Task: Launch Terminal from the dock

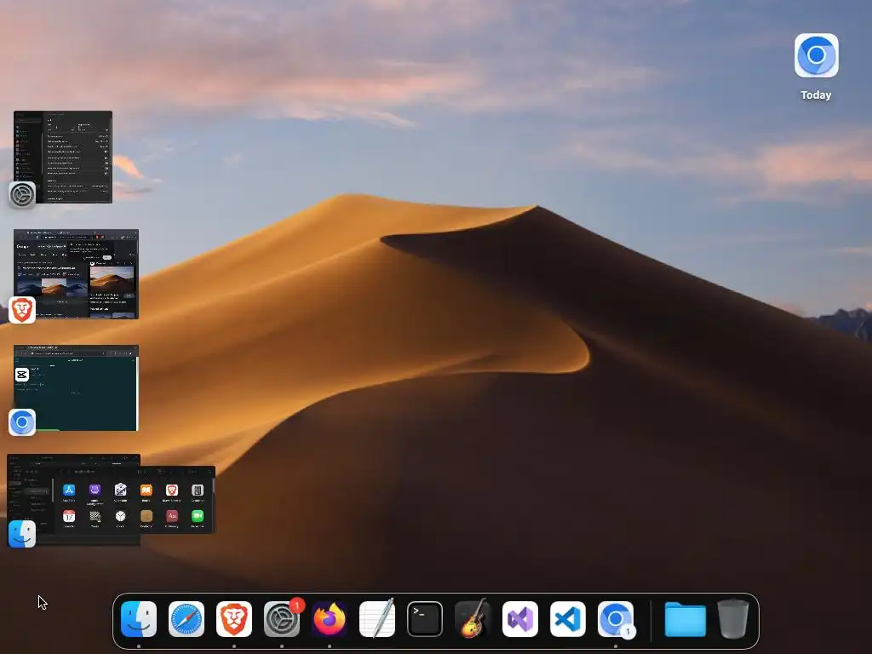Action: pos(425,618)
